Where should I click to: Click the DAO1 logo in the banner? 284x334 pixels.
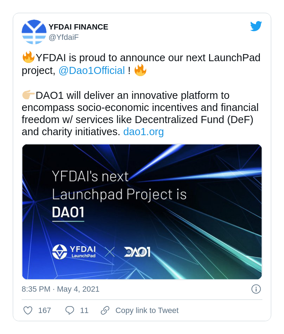(137, 252)
